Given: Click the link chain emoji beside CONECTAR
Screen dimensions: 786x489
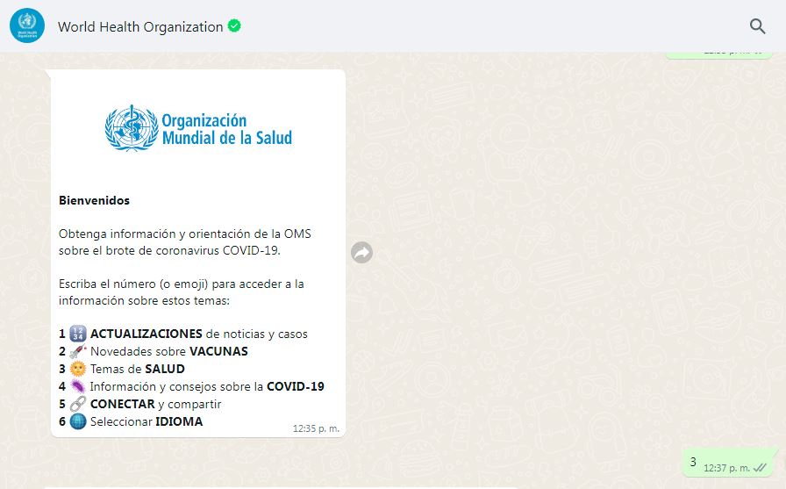Looking at the screenshot, I should [78, 404].
